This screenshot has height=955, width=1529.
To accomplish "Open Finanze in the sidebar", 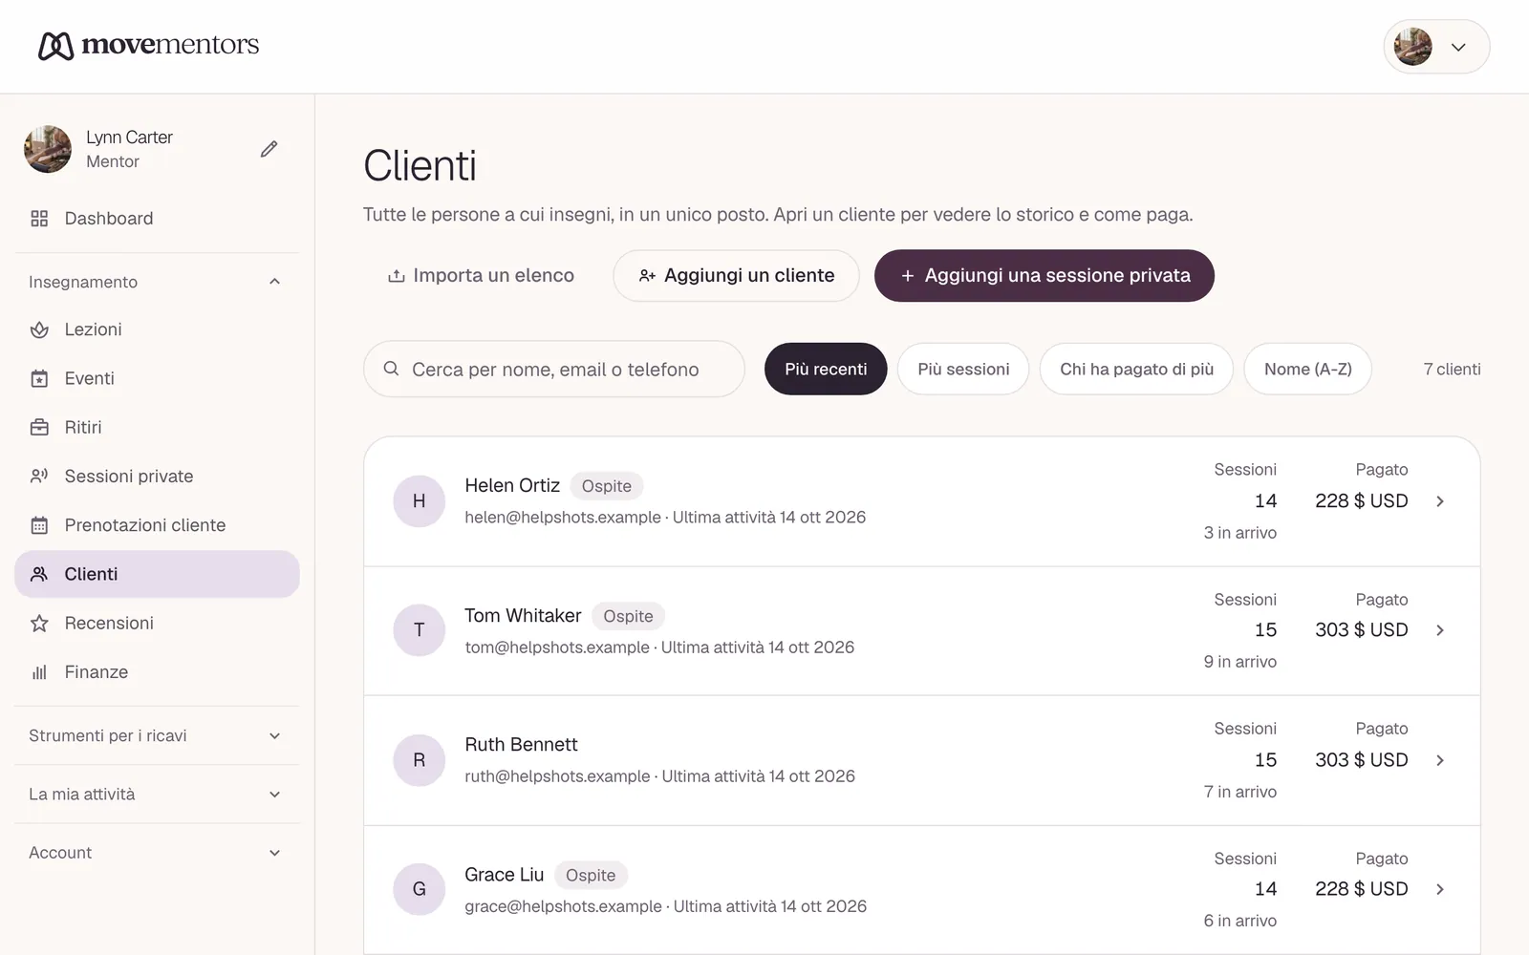I will (x=157, y=672).
